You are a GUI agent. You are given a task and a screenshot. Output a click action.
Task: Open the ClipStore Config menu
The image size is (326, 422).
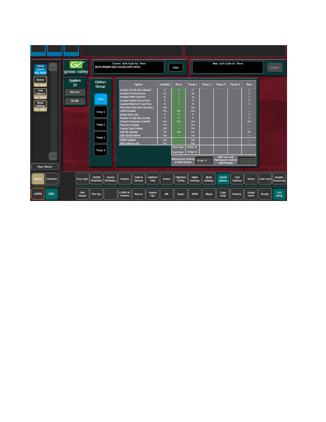[180, 179]
